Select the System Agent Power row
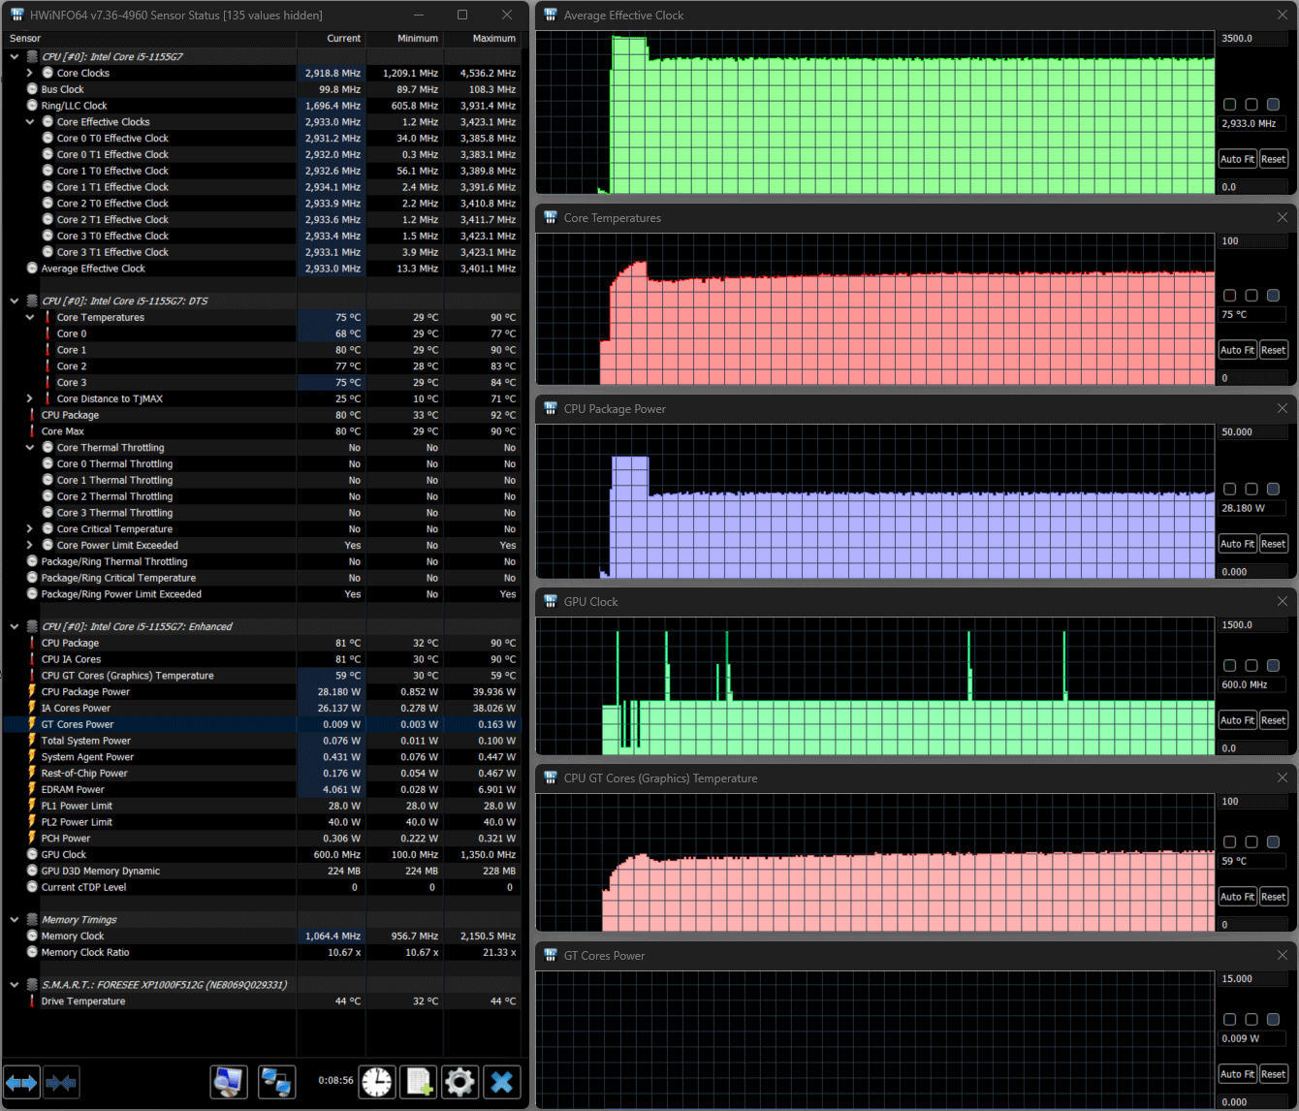 pos(262,757)
